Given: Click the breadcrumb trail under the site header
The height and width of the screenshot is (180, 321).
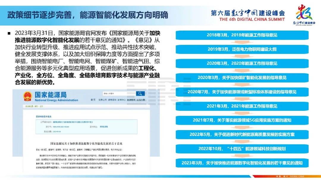Looking at the screenshot, I should 34,106.
